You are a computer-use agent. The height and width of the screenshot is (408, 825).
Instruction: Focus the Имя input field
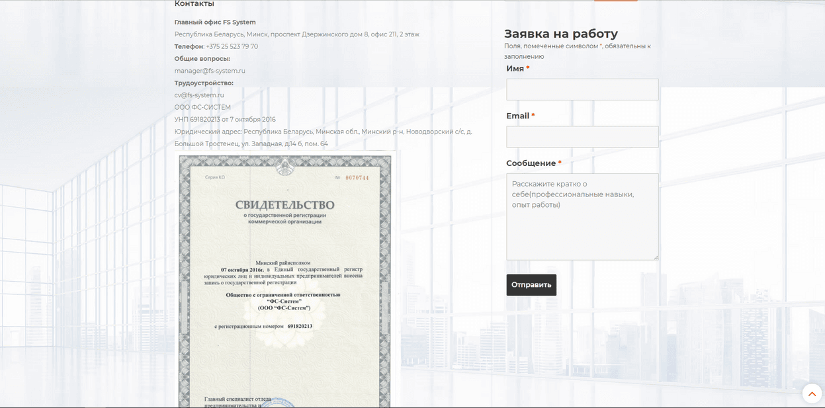(582, 90)
